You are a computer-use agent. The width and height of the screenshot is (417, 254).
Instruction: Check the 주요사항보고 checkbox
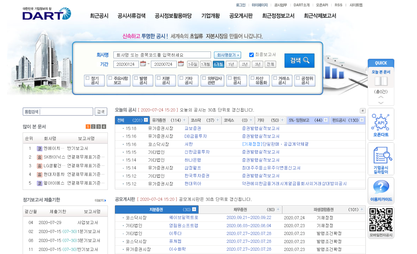[110, 78]
